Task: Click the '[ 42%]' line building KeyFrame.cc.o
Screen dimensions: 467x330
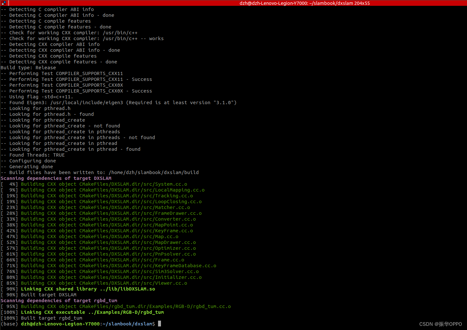Action: [x=97, y=231]
